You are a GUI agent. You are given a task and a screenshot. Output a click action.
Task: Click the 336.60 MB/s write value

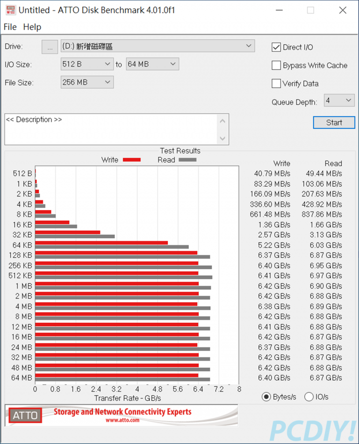pyautogui.click(x=270, y=204)
